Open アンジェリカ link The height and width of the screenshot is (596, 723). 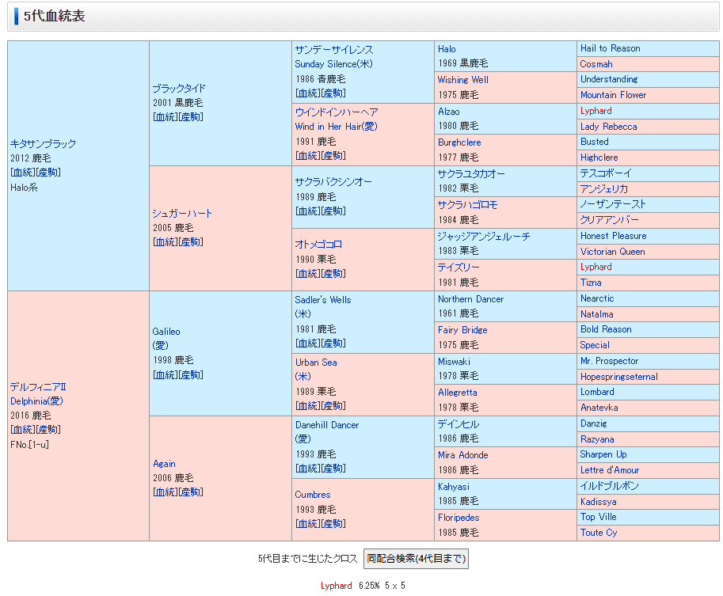coord(604,189)
